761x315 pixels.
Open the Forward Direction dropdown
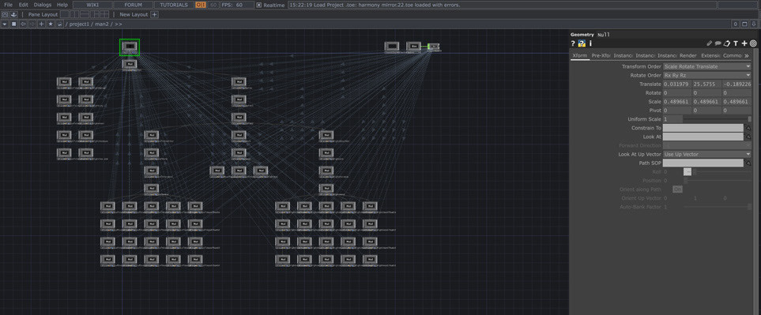coord(707,145)
